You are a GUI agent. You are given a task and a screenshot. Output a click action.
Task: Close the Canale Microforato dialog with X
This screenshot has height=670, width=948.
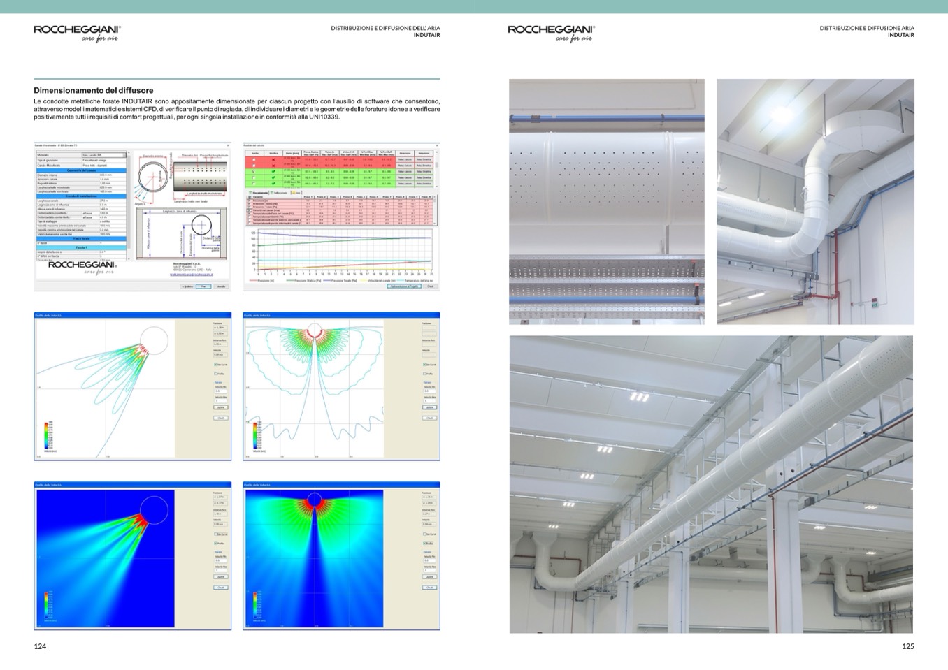click(227, 145)
